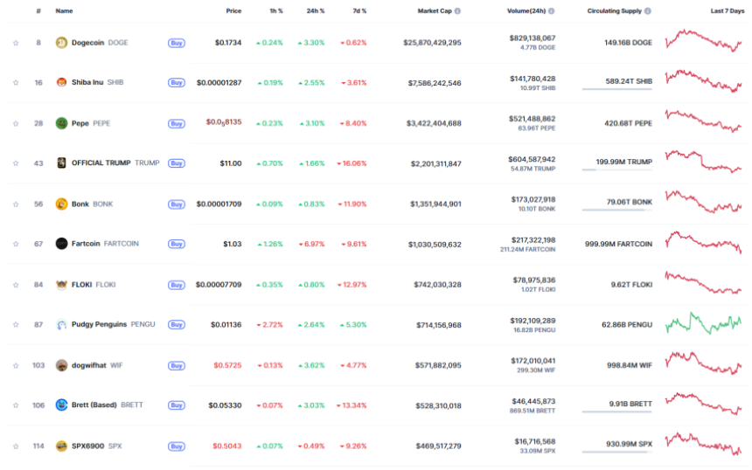752x470 pixels.
Task: Click the Shiba Inu coin logo
Action: click(x=61, y=82)
